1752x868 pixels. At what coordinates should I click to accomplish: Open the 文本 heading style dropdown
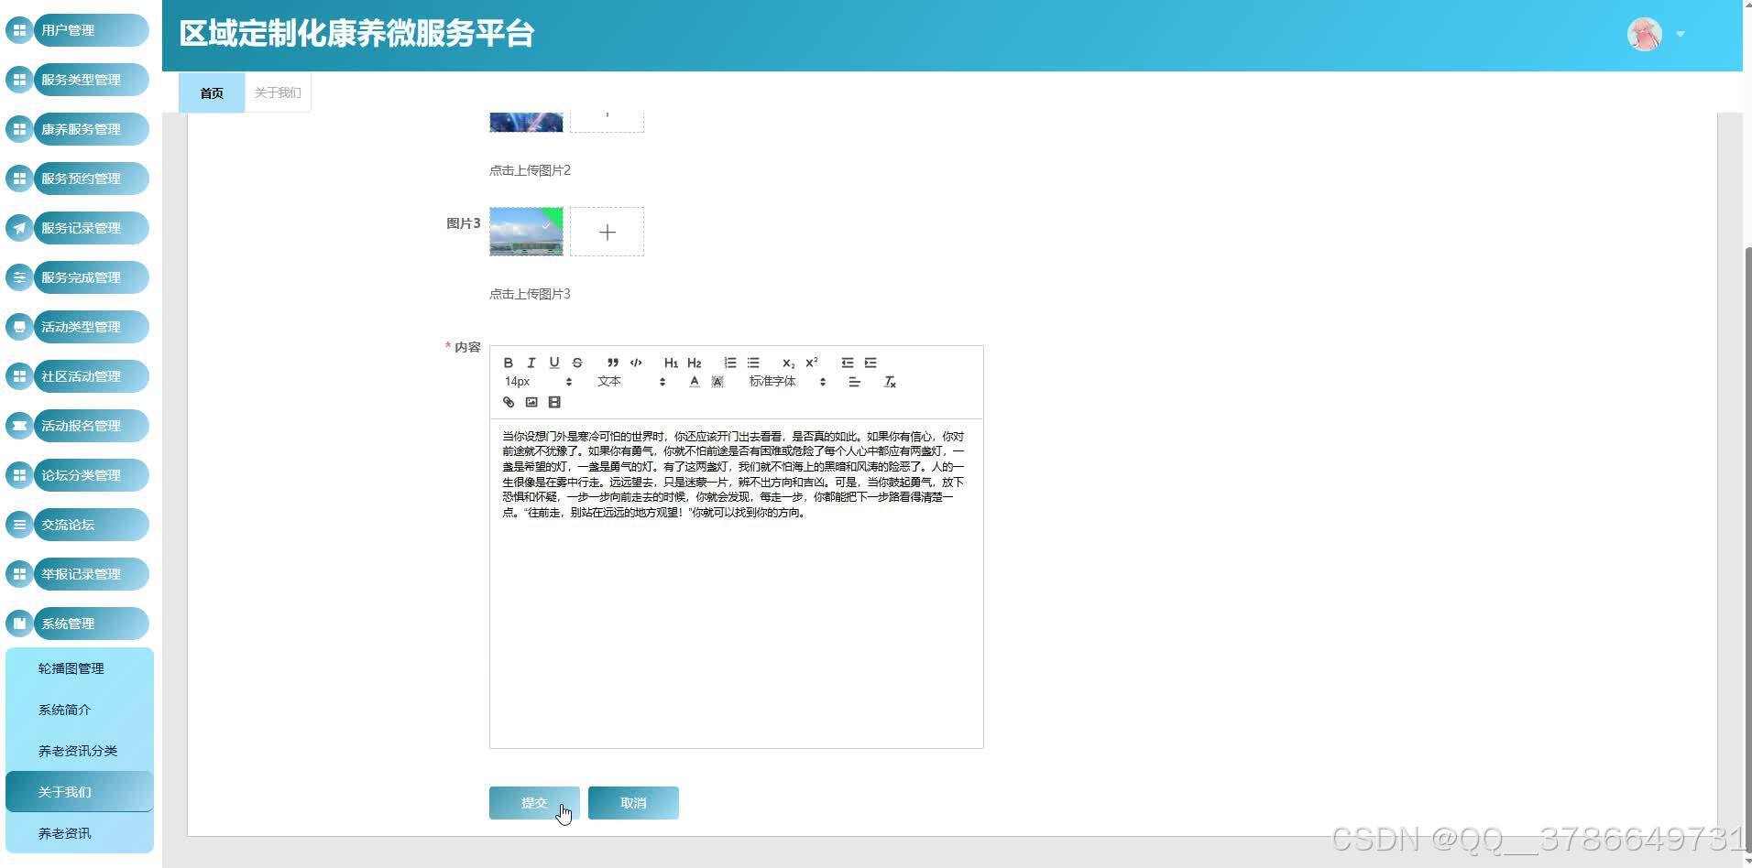(631, 382)
